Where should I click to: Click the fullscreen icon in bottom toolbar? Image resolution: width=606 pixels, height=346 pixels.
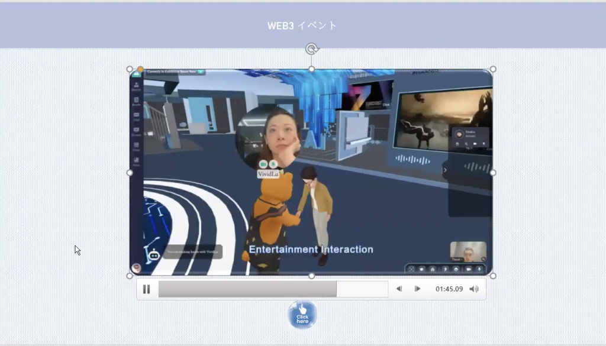pos(411,269)
